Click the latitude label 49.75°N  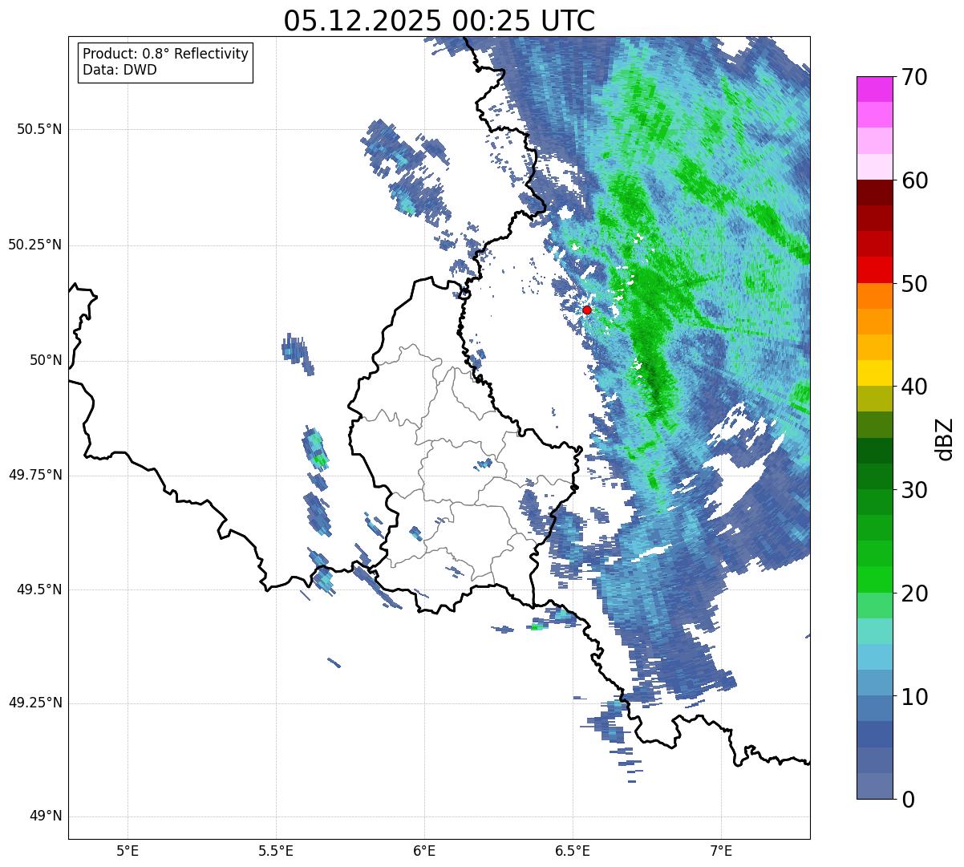click(x=35, y=475)
